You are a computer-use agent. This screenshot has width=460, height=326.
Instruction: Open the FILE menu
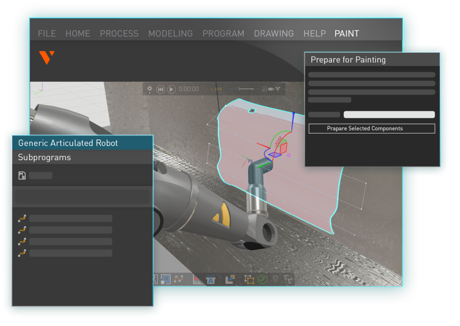pos(47,34)
